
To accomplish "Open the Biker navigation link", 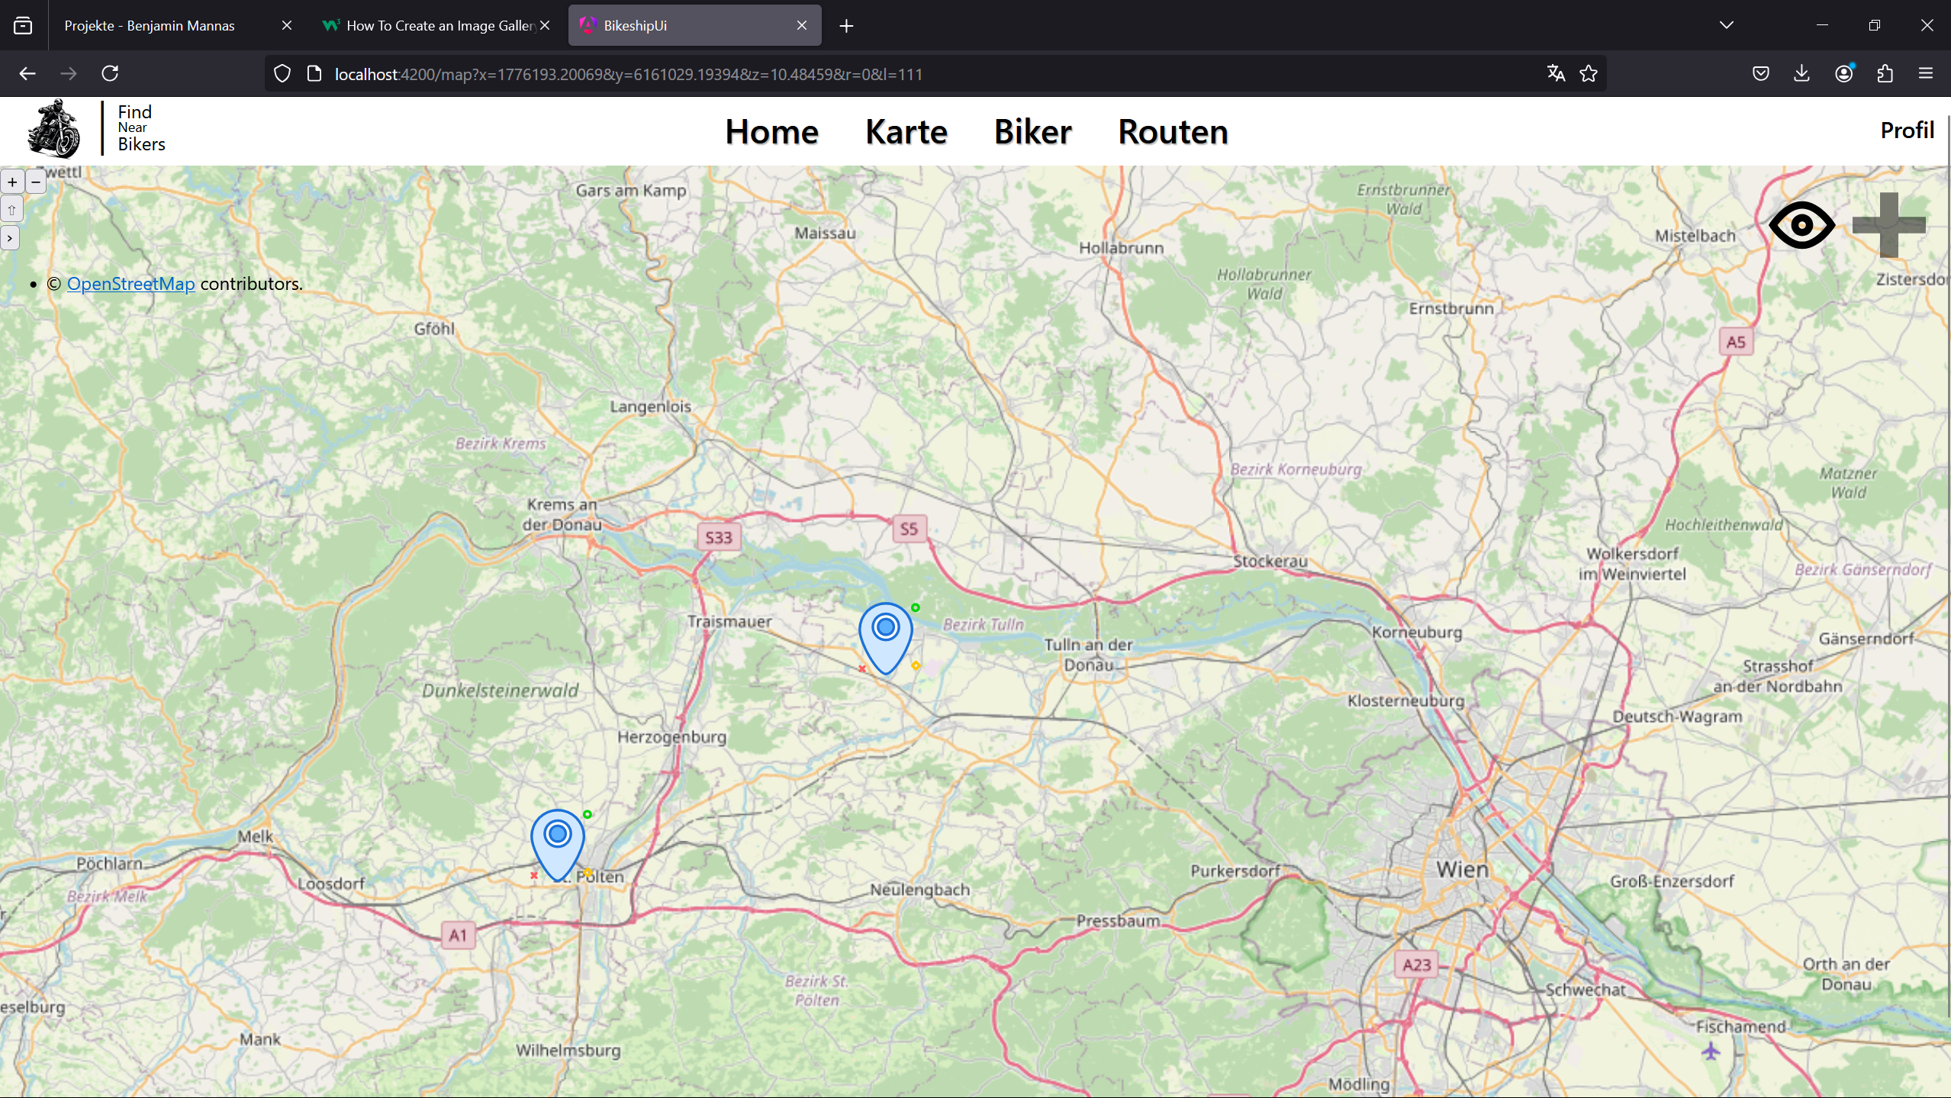I will [x=1032, y=130].
